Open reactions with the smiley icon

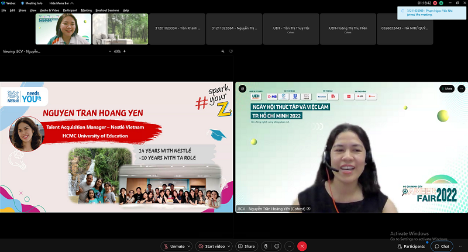(277, 246)
